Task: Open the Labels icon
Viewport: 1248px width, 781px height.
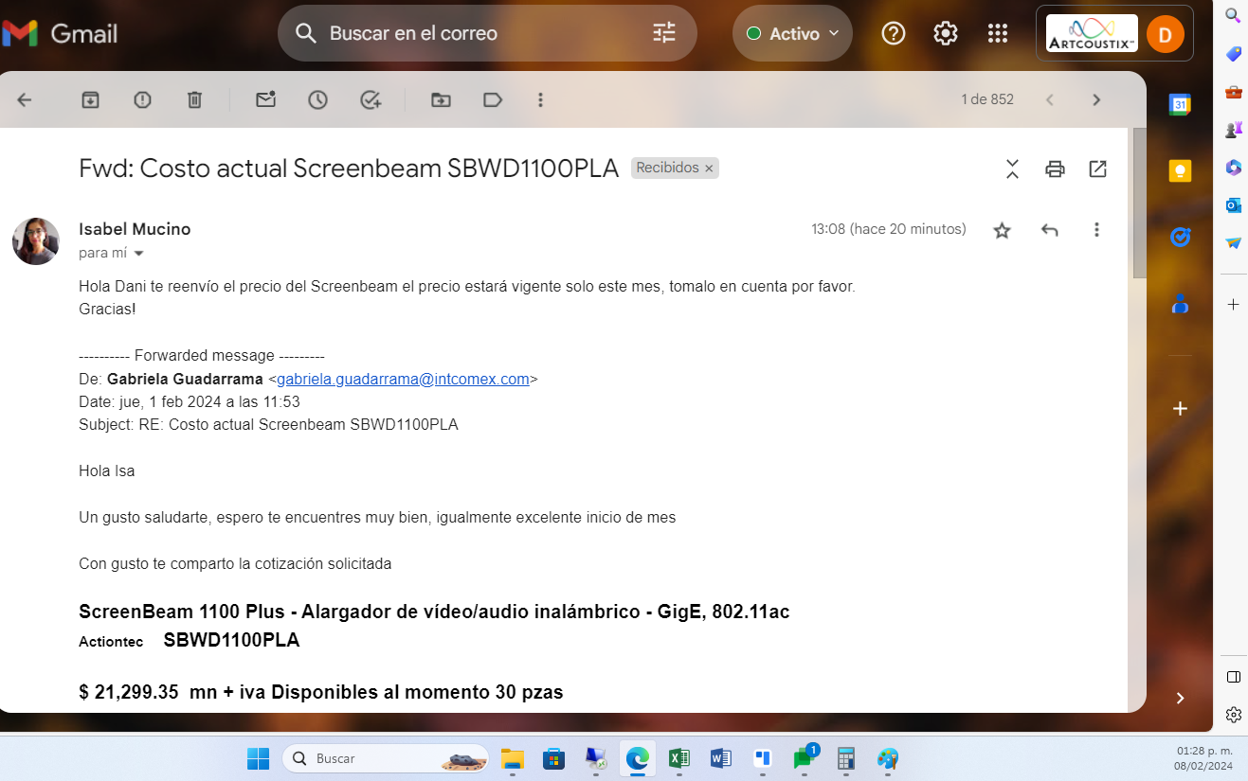Action: coord(493,99)
